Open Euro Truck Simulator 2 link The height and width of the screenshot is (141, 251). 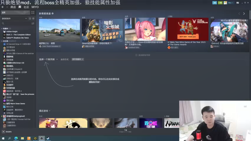51,46
